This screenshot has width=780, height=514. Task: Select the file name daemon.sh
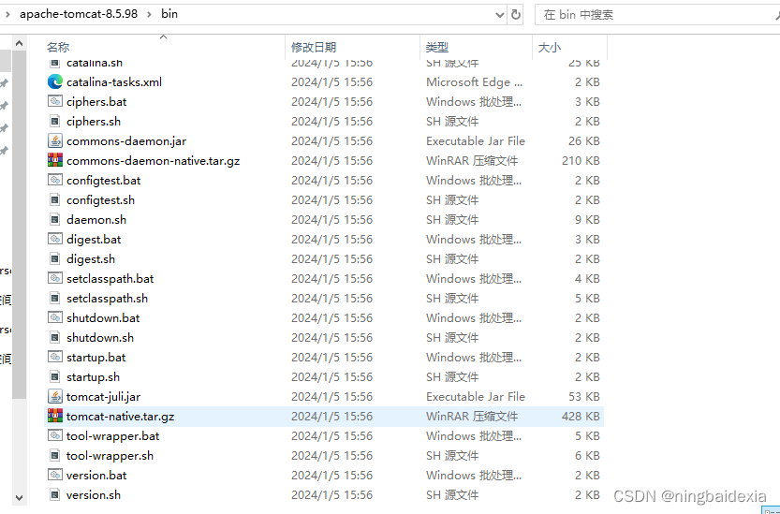click(96, 219)
